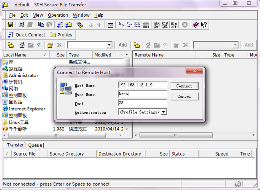This screenshot has height=190, width=260.
Task: Close the Connect to Remote Host dialog
Action: [x=194, y=71]
